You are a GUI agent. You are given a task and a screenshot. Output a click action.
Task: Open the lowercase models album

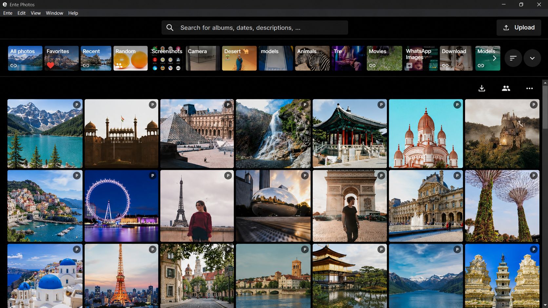click(x=276, y=58)
